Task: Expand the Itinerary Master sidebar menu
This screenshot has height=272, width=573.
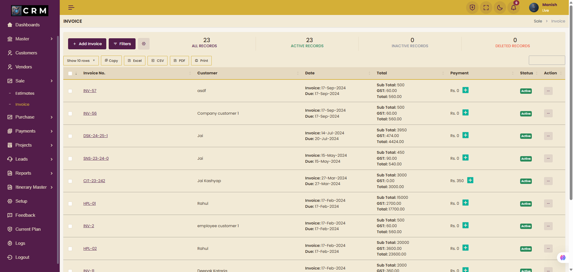Action: pyautogui.click(x=30, y=187)
